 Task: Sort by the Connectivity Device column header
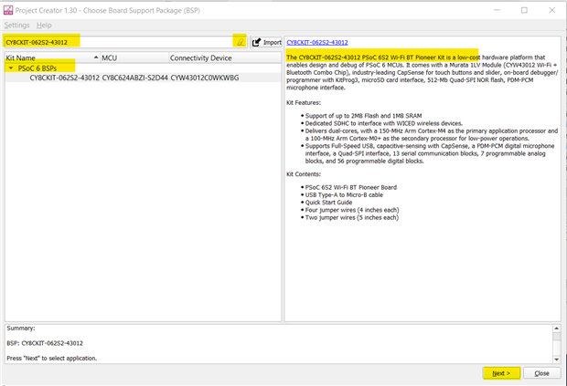(x=225, y=57)
